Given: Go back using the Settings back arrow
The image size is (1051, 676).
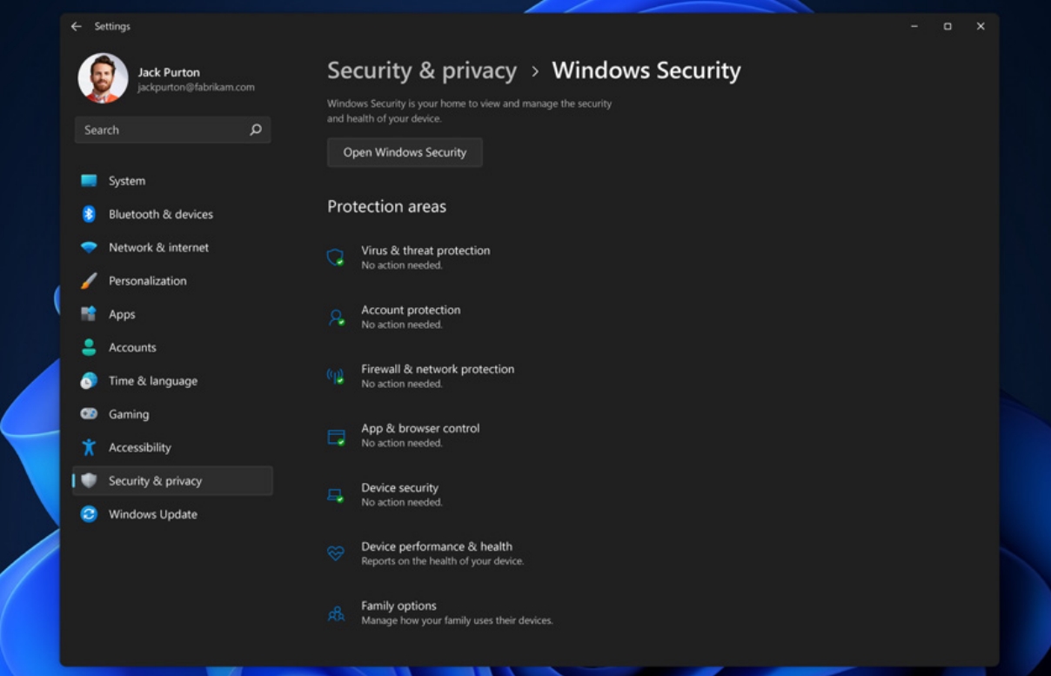Looking at the screenshot, I should point(76,26).
